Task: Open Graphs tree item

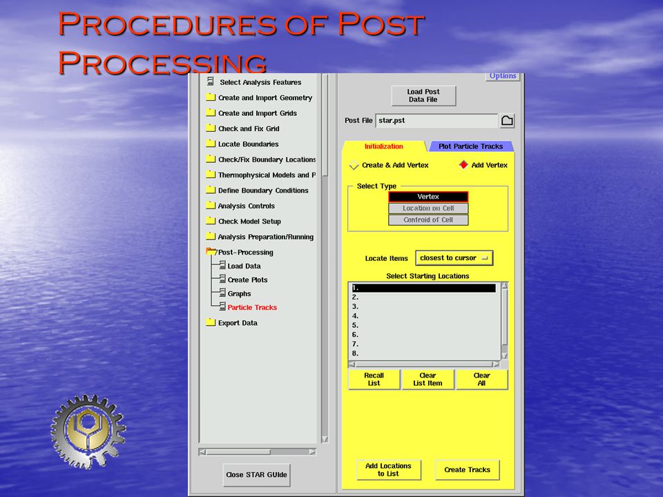Action: tap(240, 294)
